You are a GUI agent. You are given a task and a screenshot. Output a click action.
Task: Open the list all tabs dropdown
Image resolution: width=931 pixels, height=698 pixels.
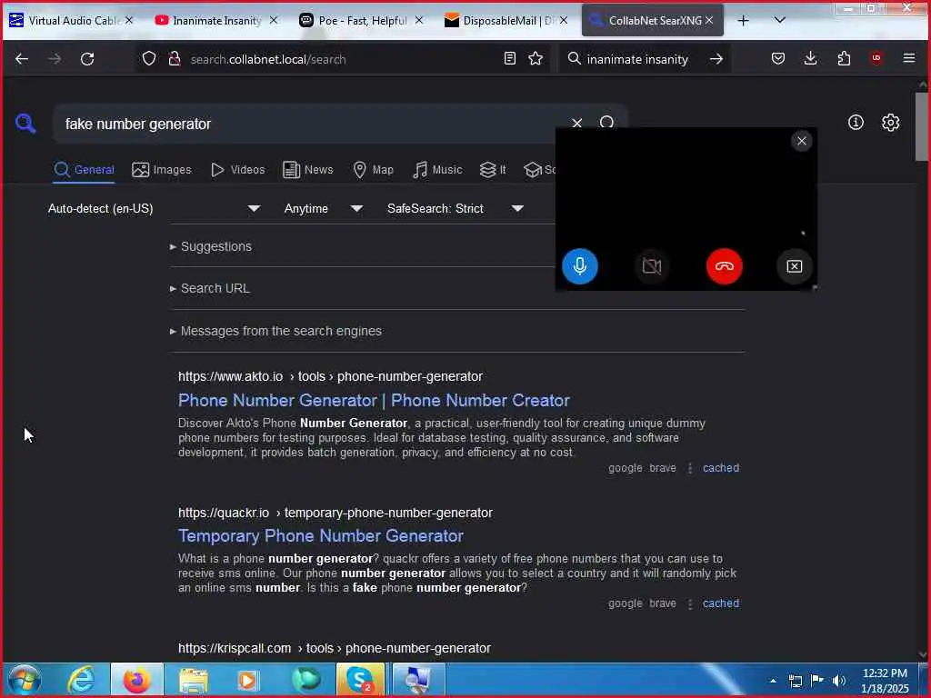779,20
